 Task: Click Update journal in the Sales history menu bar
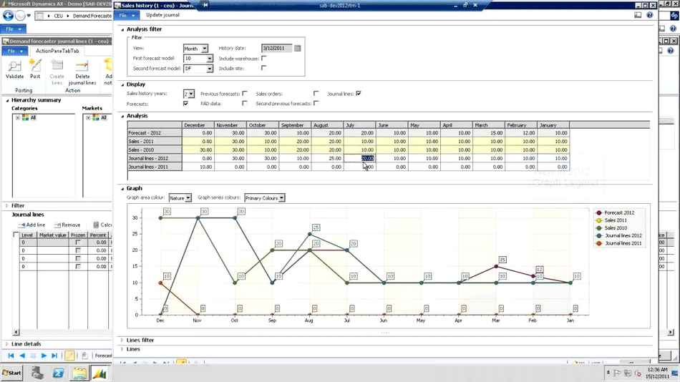coord(162,15)
